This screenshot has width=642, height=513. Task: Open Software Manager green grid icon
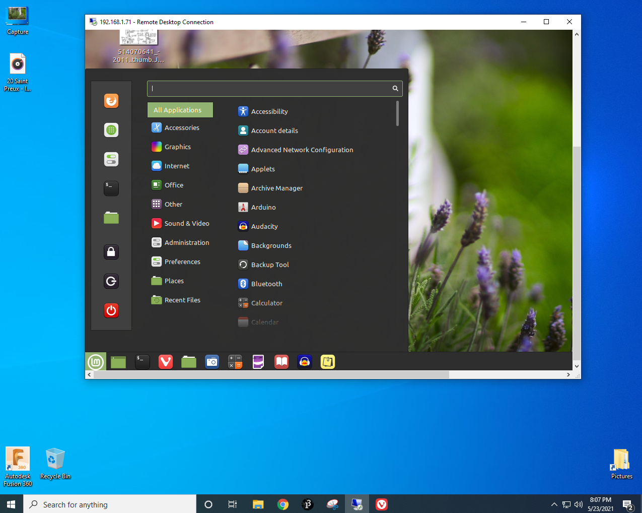pyautogui.click(x=111, y=130)
